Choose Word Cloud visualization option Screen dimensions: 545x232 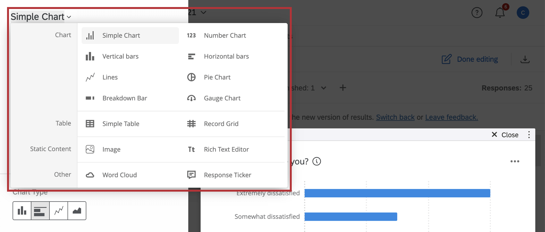point(119,175)
